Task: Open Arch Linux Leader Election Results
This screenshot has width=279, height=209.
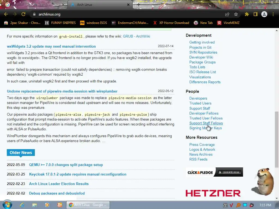Action: click(59, 184)
